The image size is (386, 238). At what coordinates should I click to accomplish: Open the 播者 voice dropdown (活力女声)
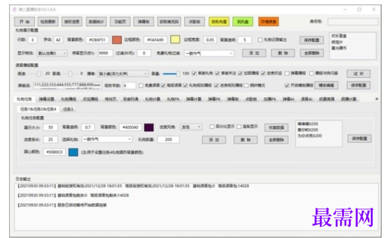(123, 74)
